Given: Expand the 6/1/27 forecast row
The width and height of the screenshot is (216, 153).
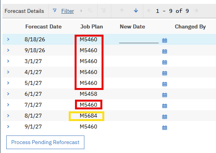Looking at the screenshot, I should 8,94.
